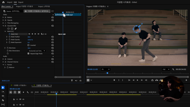Toggle V3 track output eye icon

click(23, 99)
